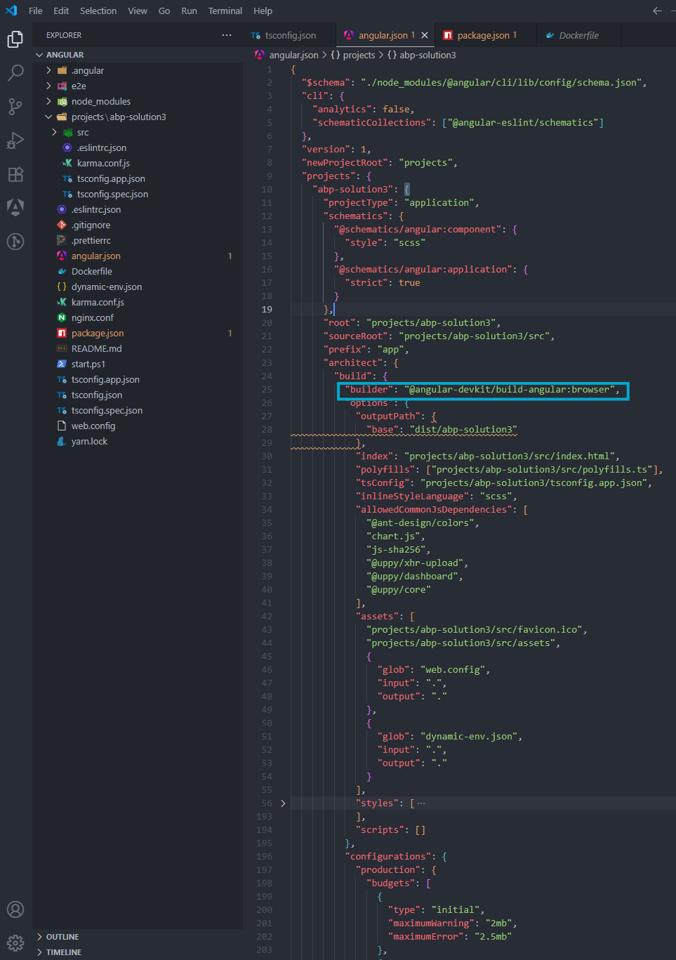Close the angular.json editor tab

[x=425, y=35]
